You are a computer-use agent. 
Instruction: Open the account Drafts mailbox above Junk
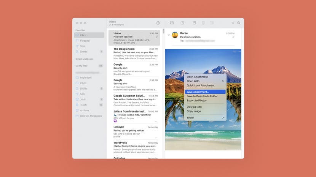point(89,88)
